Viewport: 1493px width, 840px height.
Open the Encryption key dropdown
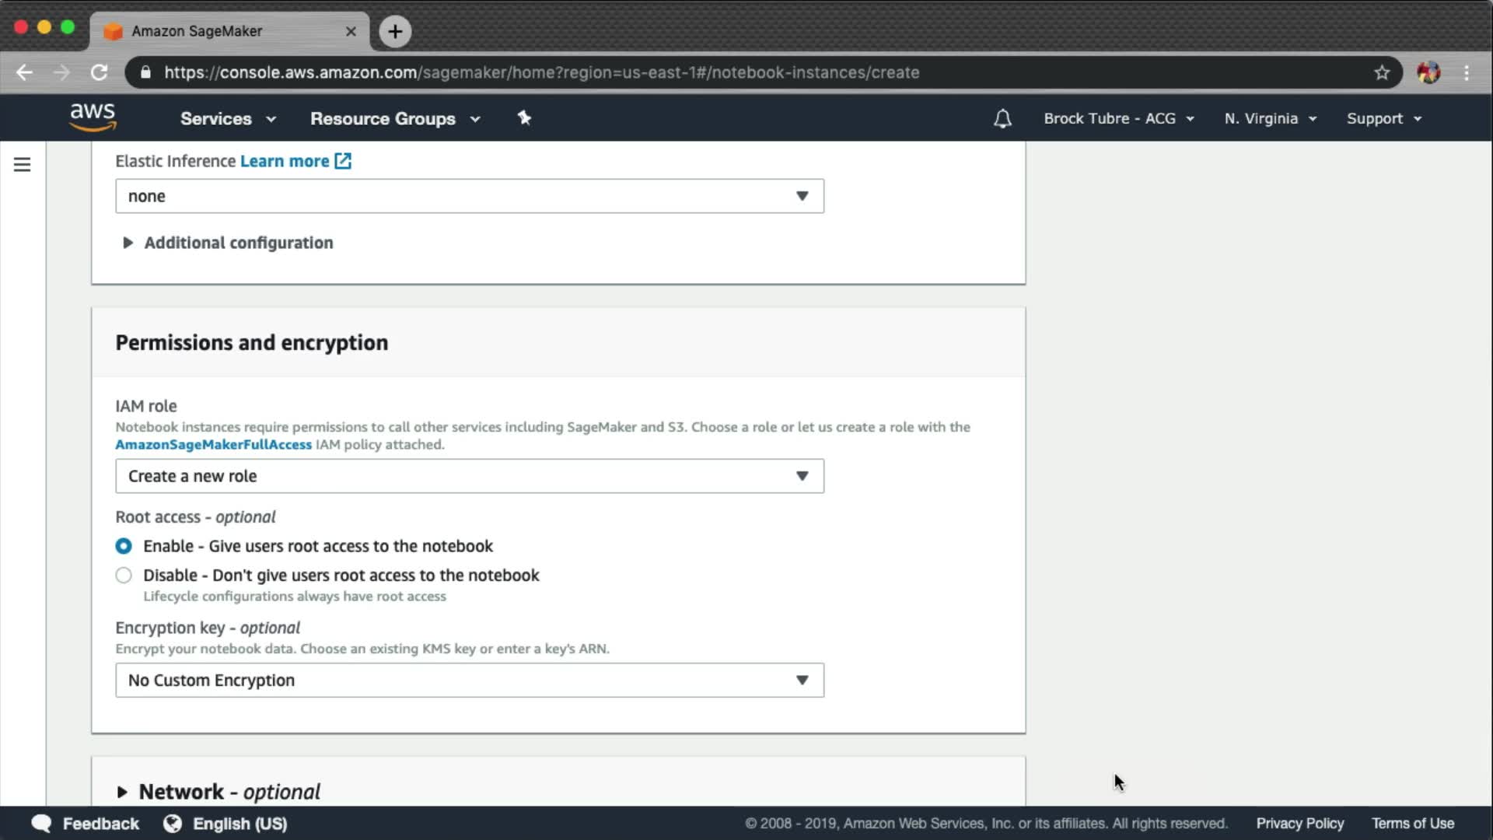[469, 681]
